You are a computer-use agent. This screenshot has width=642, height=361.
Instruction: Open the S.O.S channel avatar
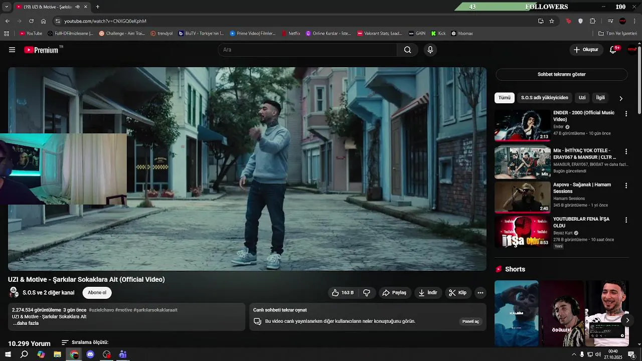(14, 292)
